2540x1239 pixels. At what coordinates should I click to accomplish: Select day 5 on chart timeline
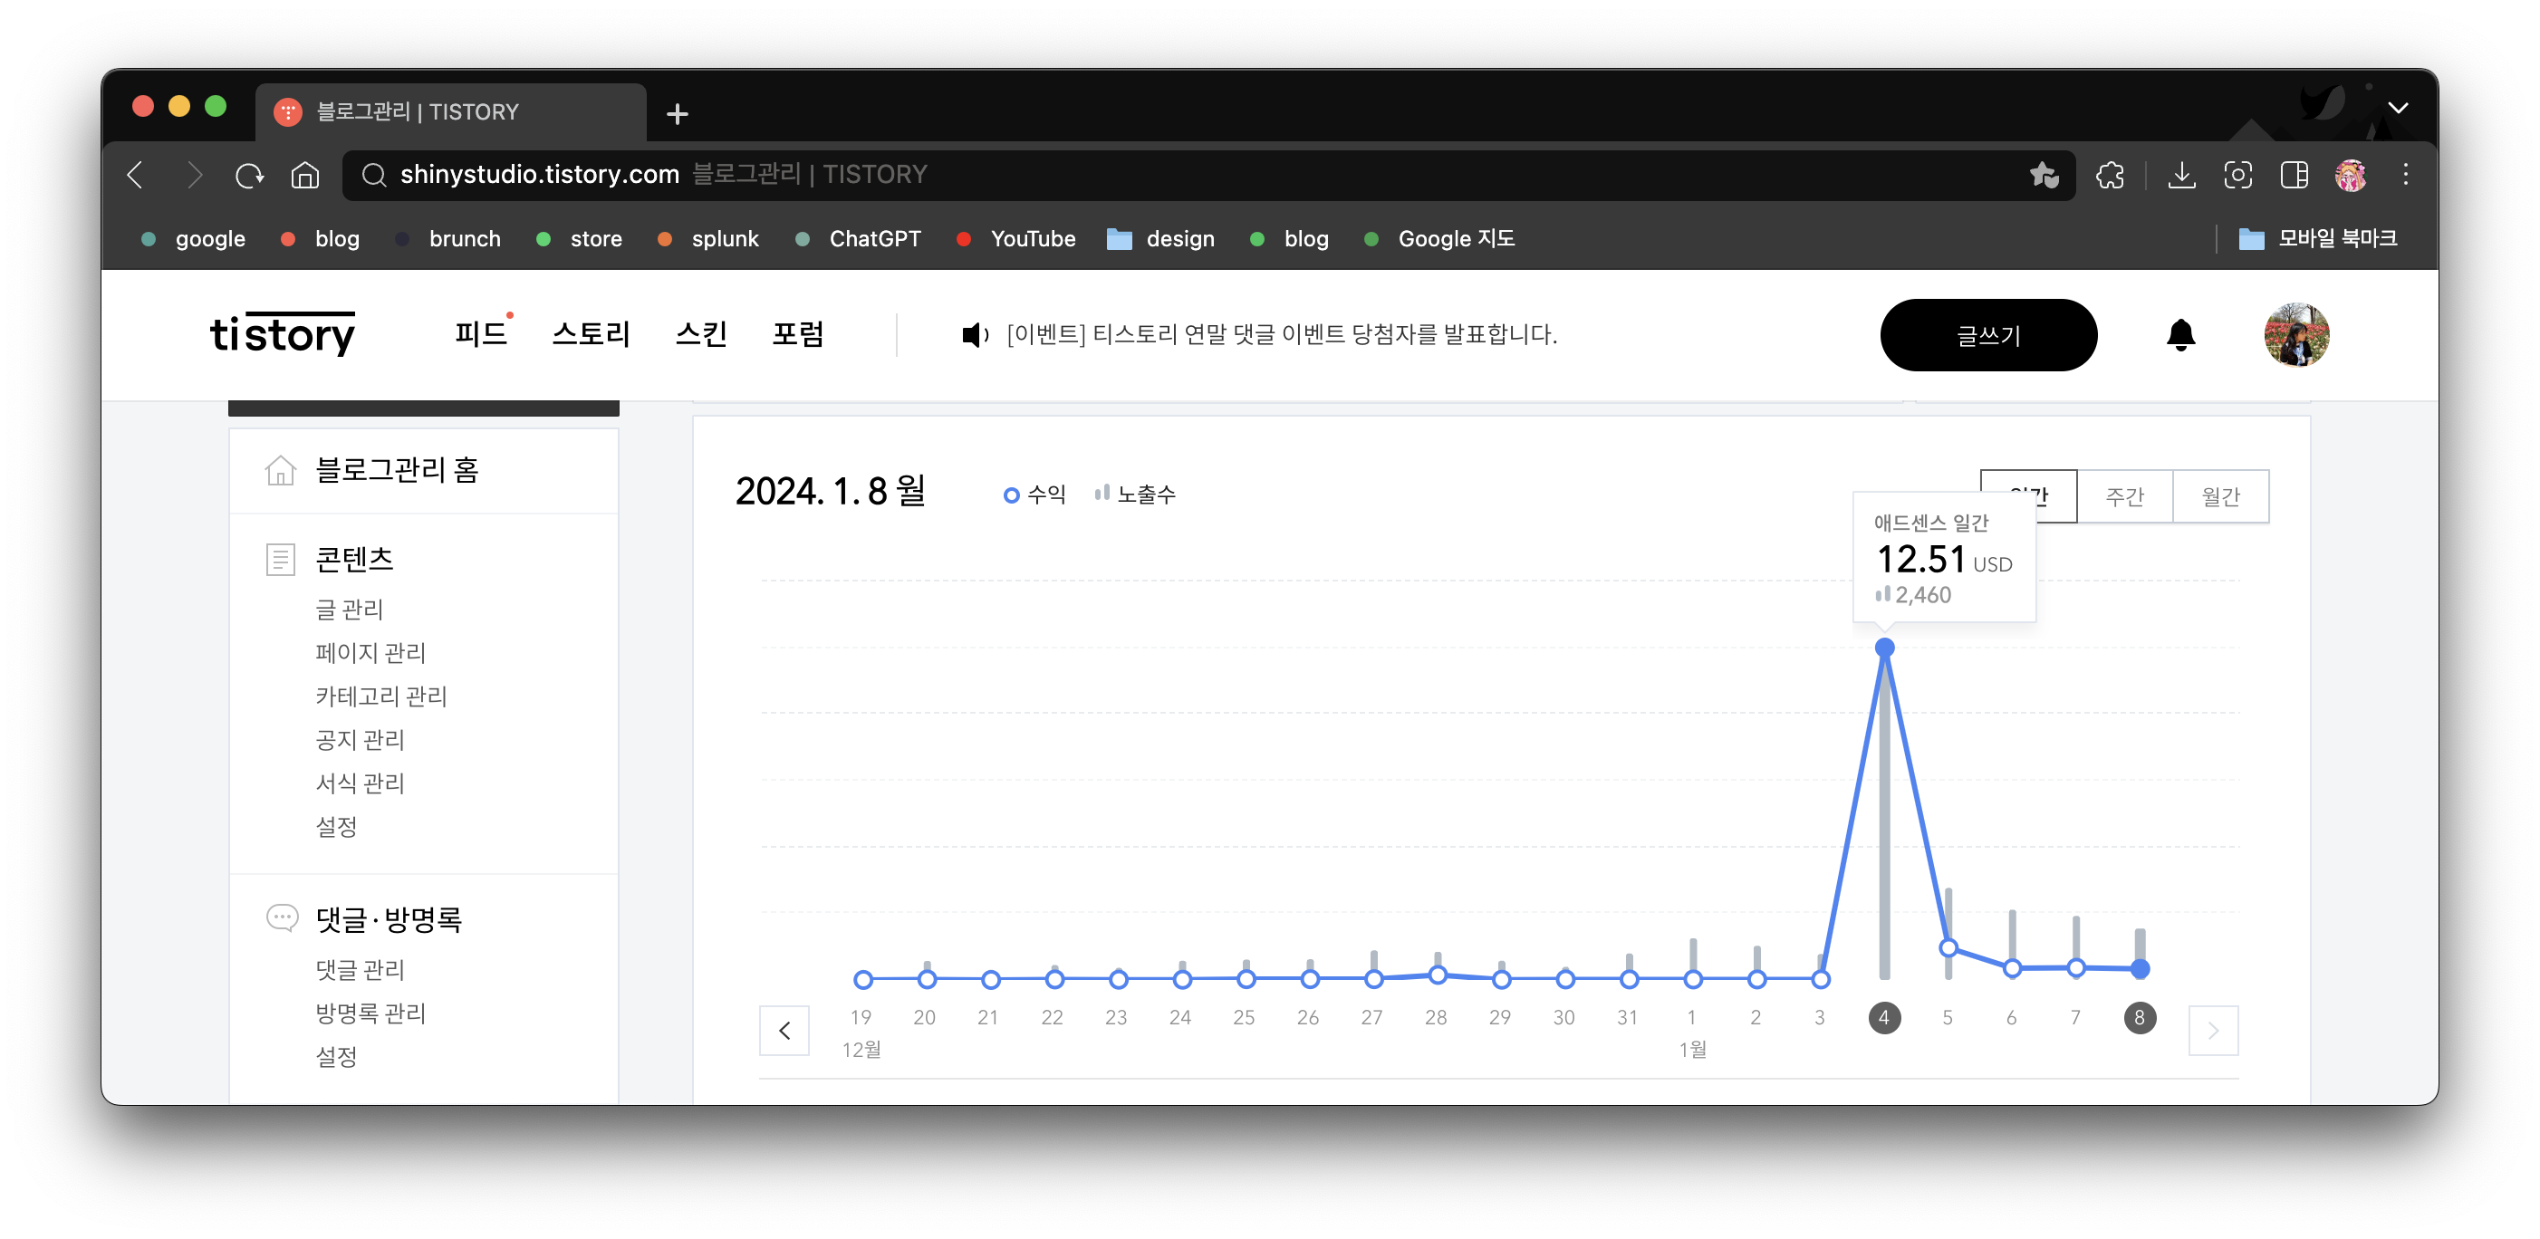point(1948,1017)
